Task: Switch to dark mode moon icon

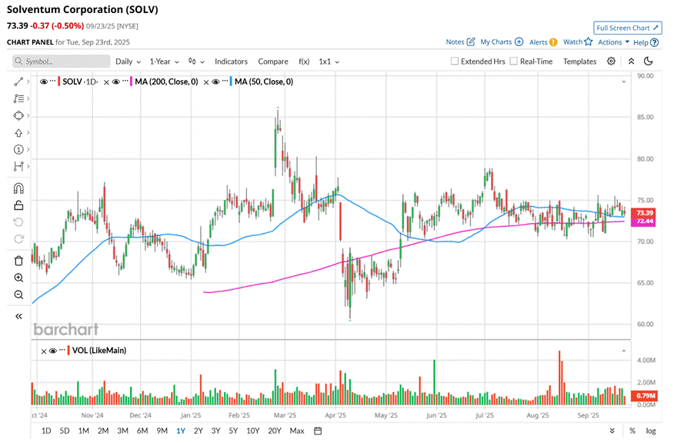Action: pyautogui.click(x=649, y=61)
